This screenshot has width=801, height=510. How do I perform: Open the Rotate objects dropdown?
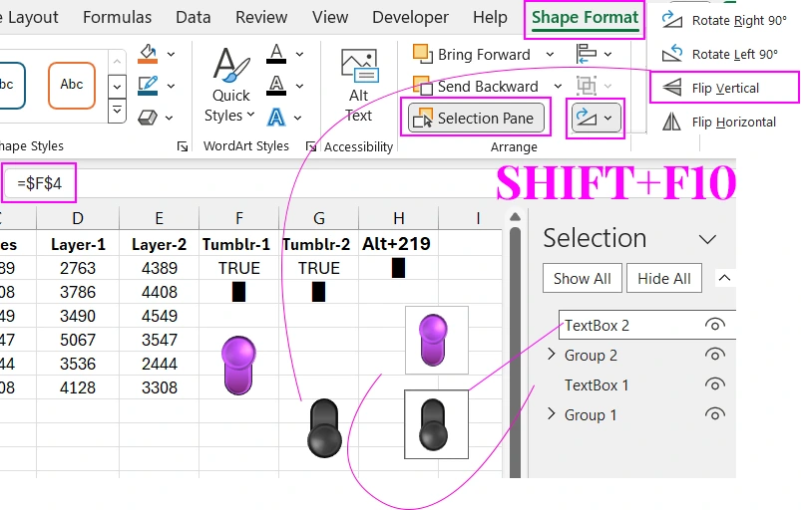(x=595, y=119)
